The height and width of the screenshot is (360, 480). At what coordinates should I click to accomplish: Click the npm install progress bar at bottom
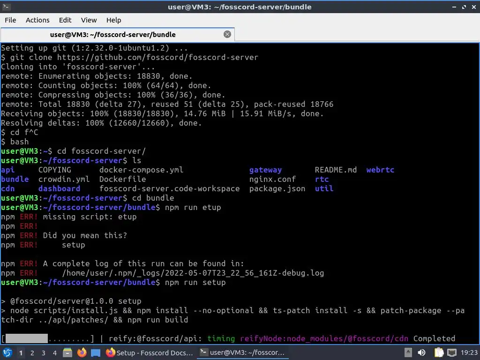48,338
